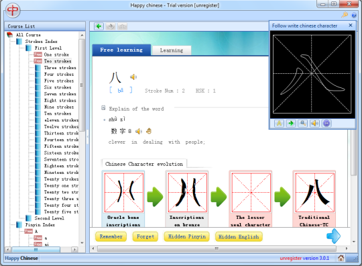Click the Forget button
This screenshot has width=362, height=266.
(145, 236)
